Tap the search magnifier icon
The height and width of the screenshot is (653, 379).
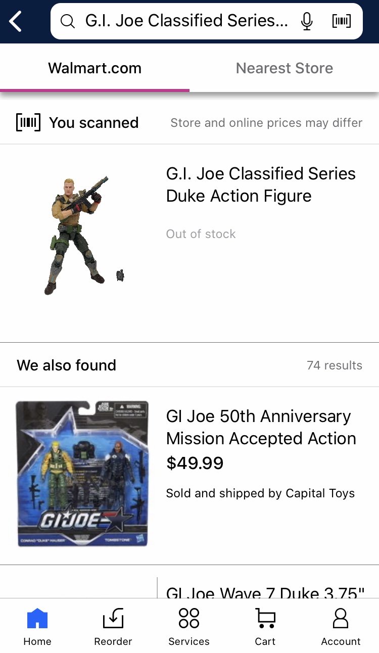[x=67, y=21]
